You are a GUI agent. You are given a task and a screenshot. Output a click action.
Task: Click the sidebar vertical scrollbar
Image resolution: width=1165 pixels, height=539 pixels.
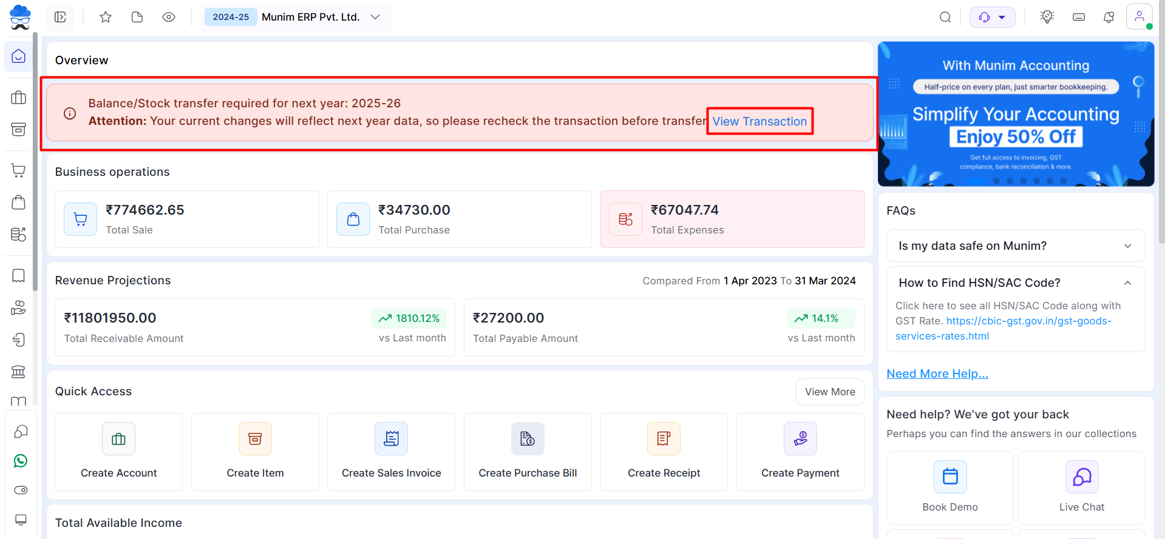coord(35,161)
